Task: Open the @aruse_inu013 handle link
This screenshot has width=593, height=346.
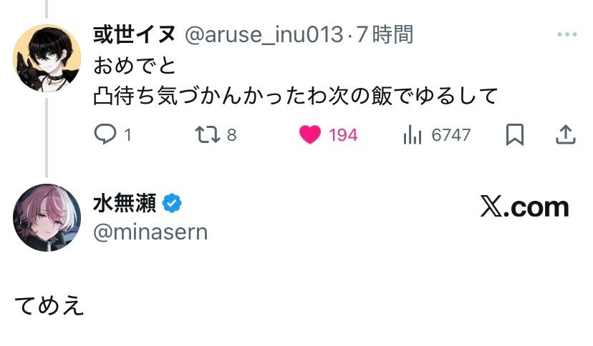Action: (x=264, y=34)
